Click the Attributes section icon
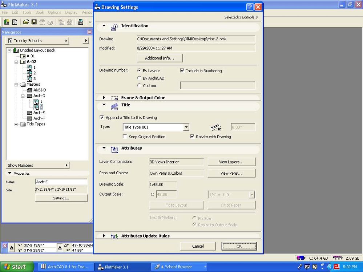The width and height of the screenshot is (363, 272). [x=114, y=150]
